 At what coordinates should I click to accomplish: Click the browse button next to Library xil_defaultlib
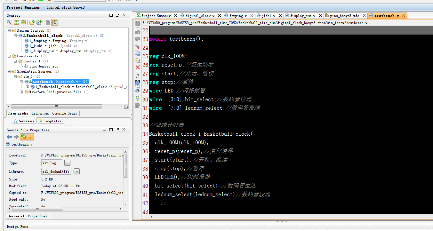(x=76, y=171)
